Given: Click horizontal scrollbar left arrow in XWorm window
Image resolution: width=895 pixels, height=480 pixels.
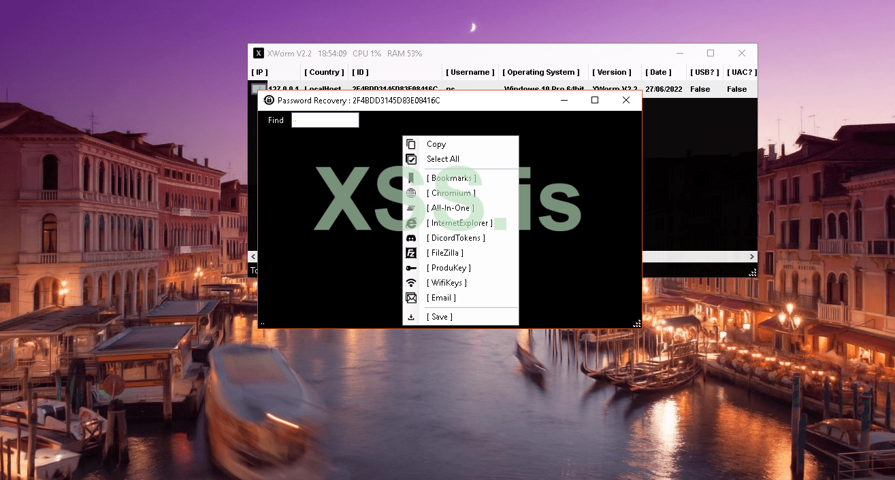Looking at the screenshot, I should click(x=253, y=256).
